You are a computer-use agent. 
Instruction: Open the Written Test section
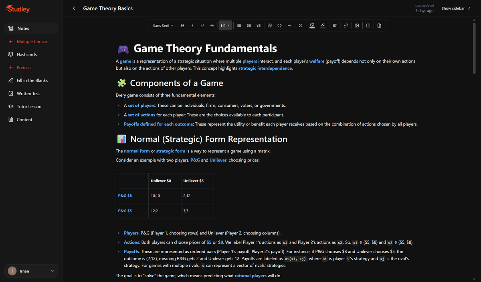click(x=31, y=94)
